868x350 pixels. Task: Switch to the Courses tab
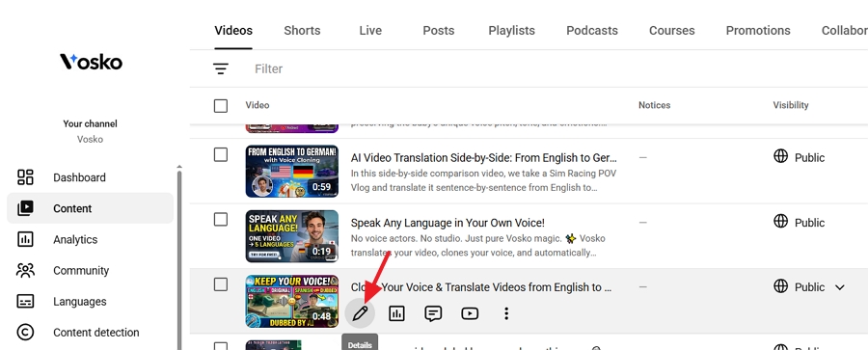pyautogui.click(x=671, y=31)
